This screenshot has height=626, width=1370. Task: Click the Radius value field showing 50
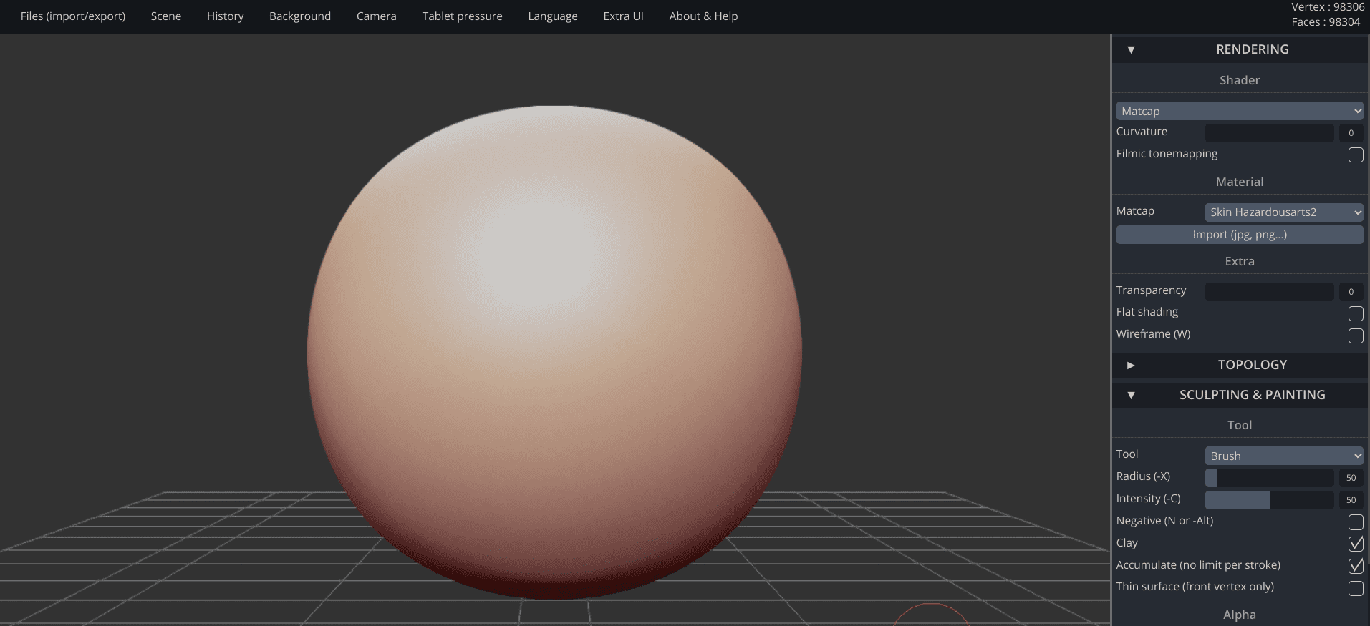(x=1351, y=477)
